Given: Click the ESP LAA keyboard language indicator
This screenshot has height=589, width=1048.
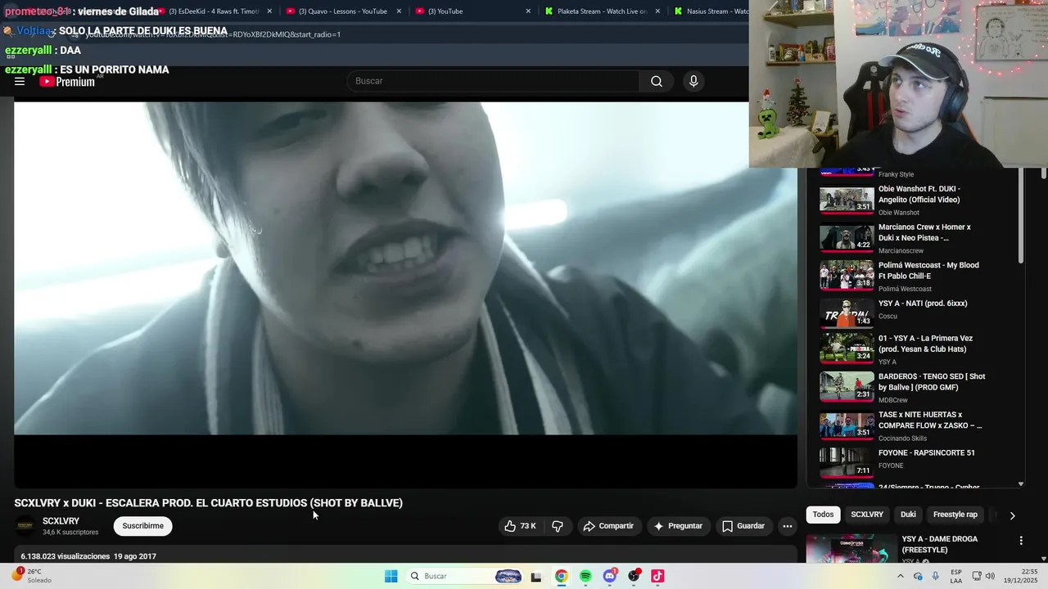Looking at the screenshot, I should point(957,576).
